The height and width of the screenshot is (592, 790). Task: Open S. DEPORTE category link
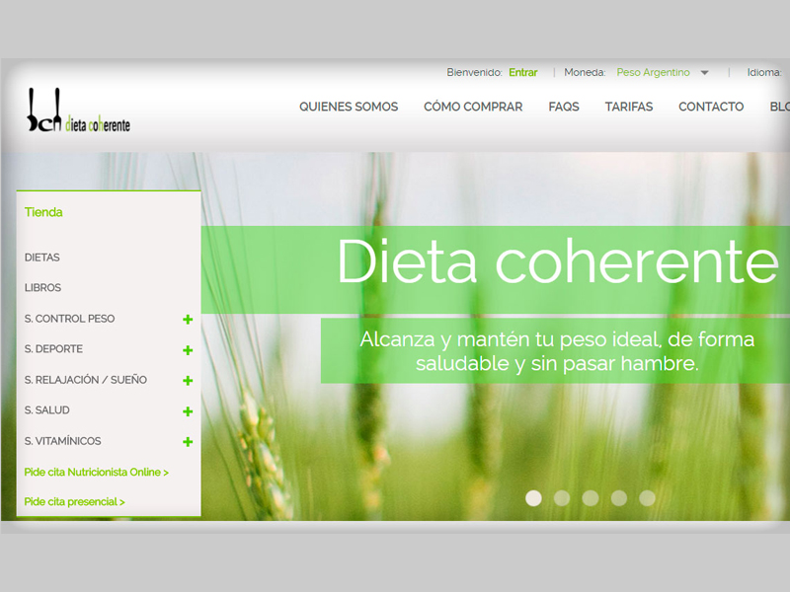pos(53,349)
